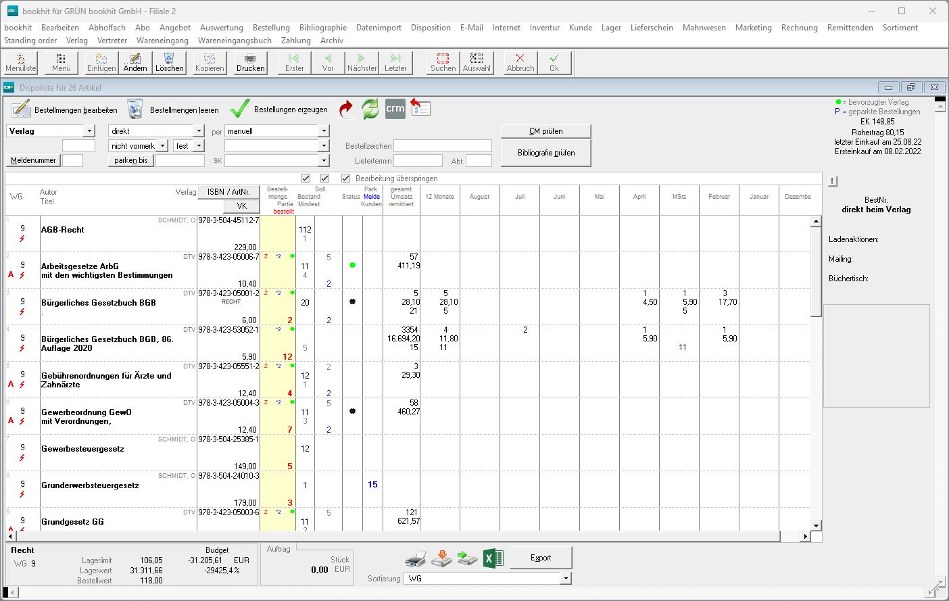Click the Export button
Screen dimensions: 949x601
[x=541, y=558]
